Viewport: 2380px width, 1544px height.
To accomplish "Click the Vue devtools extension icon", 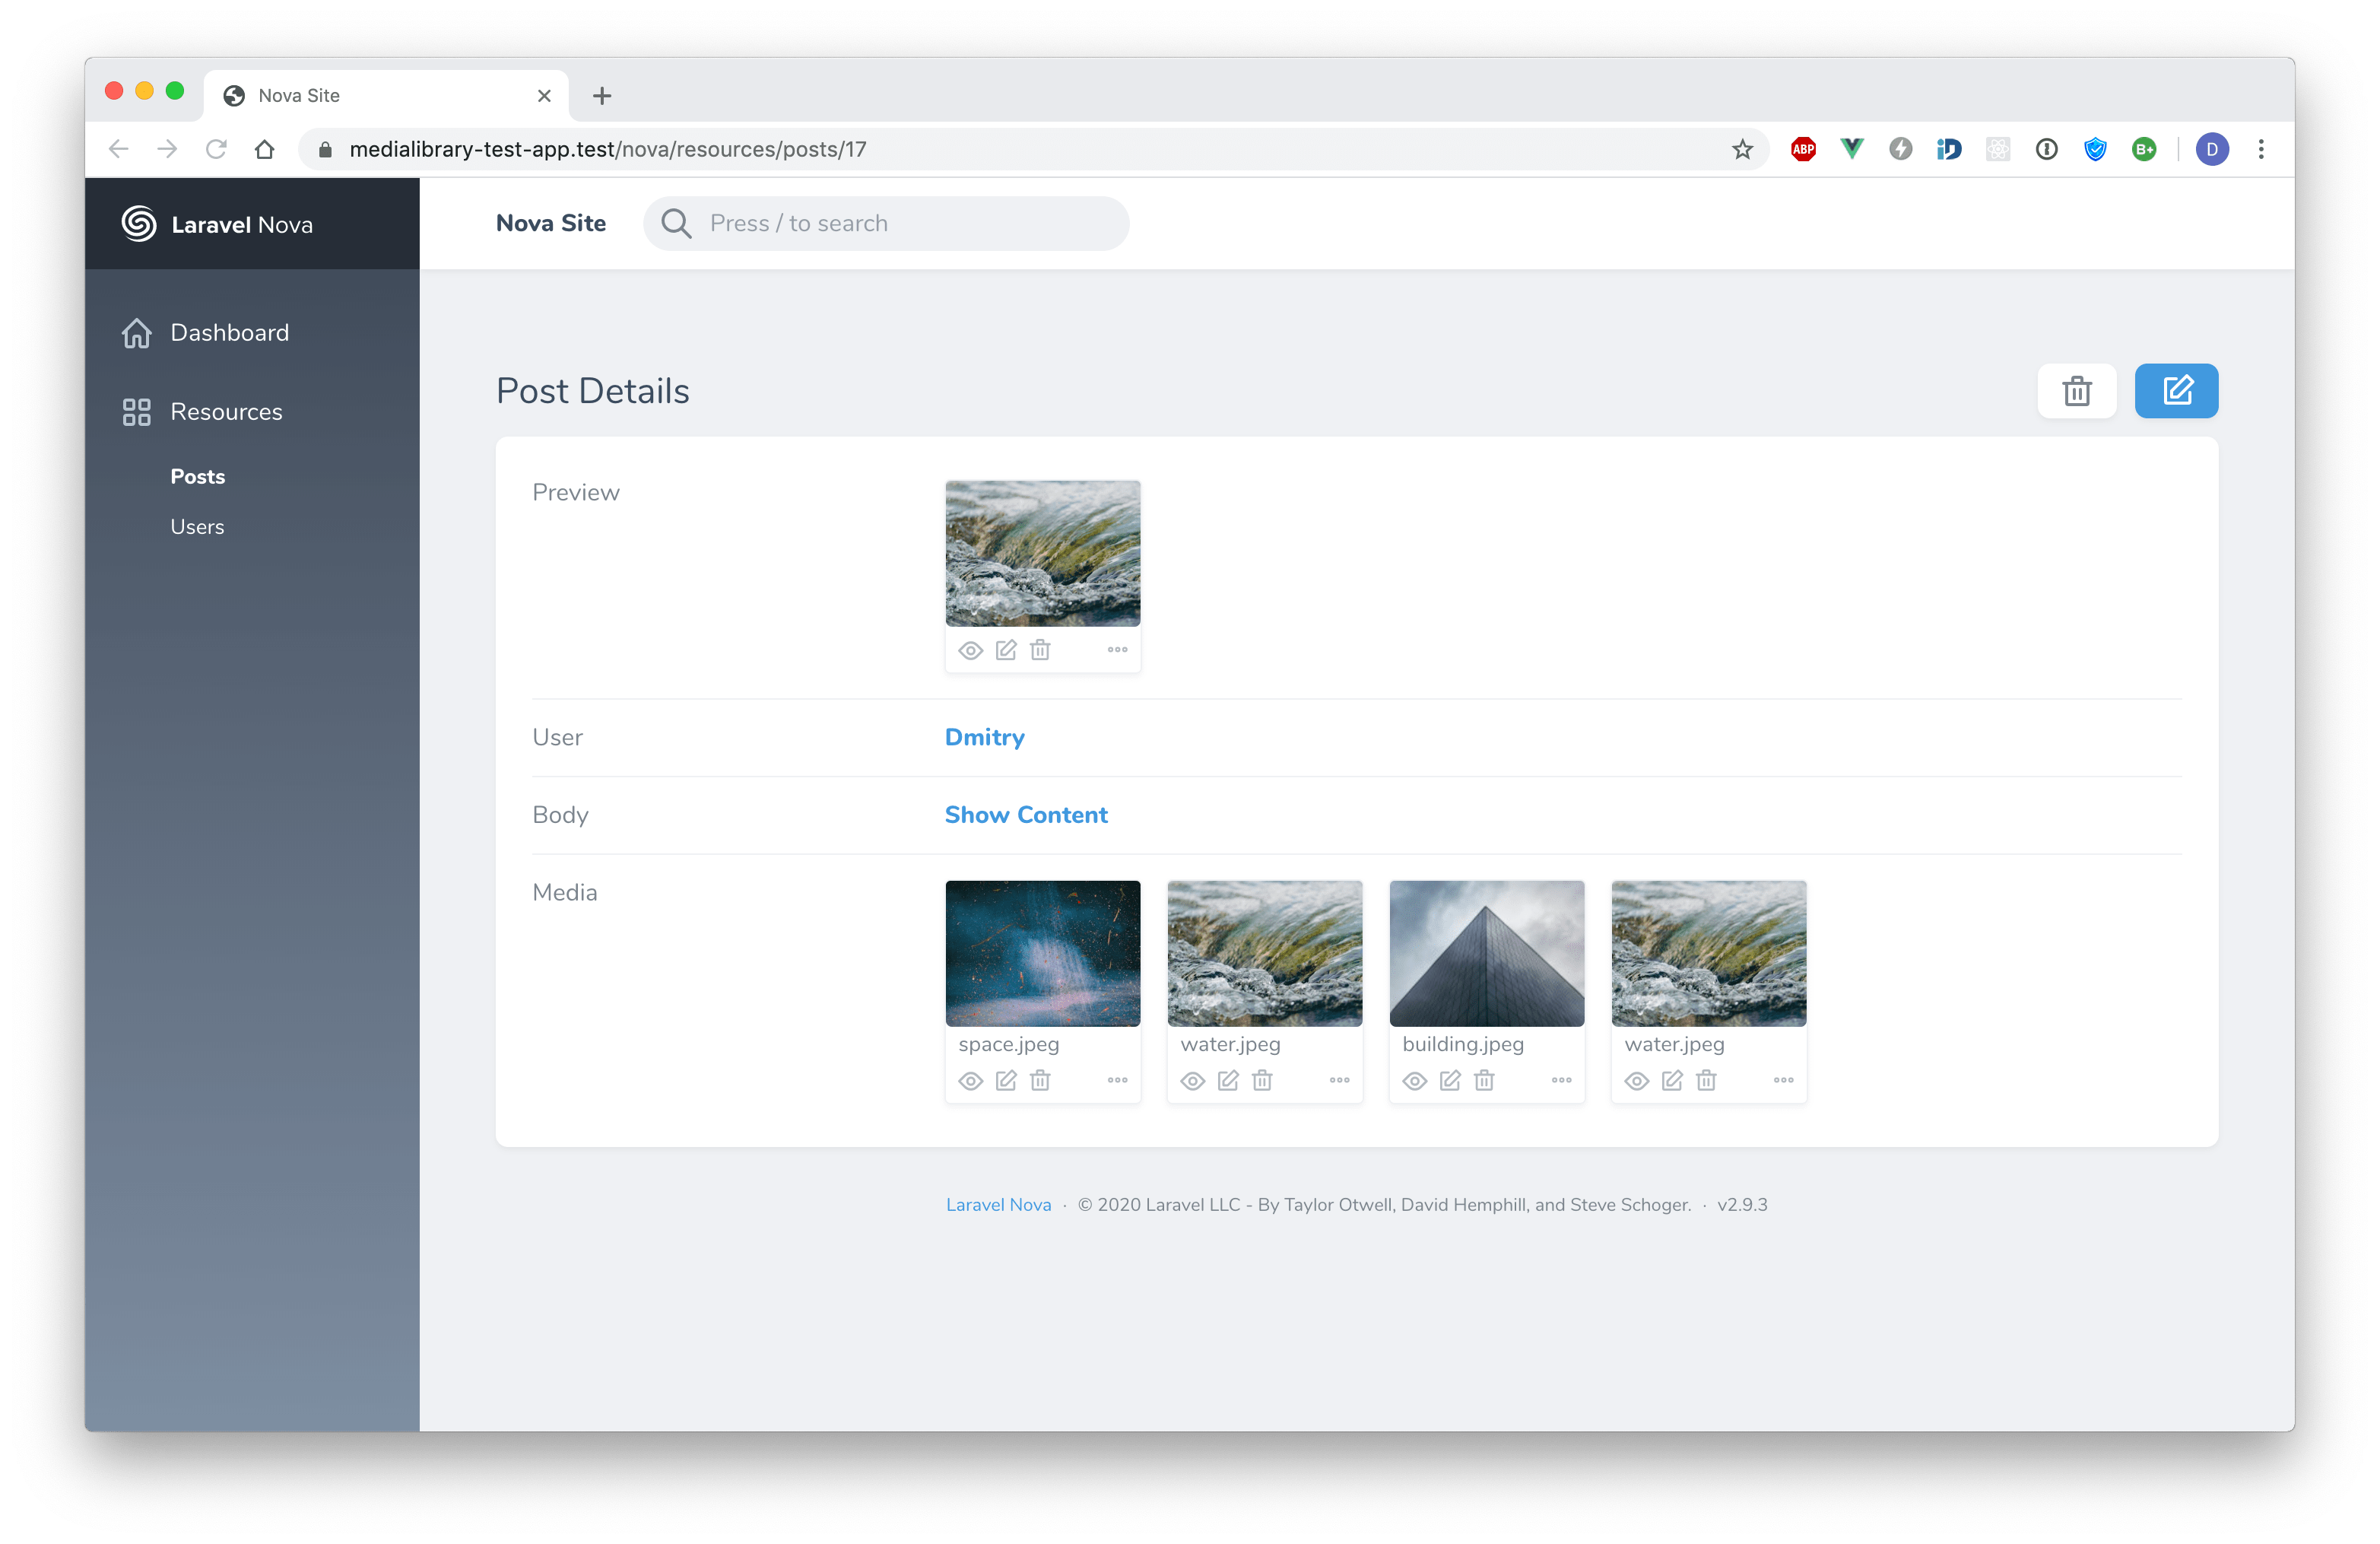I will (1852, 149).
